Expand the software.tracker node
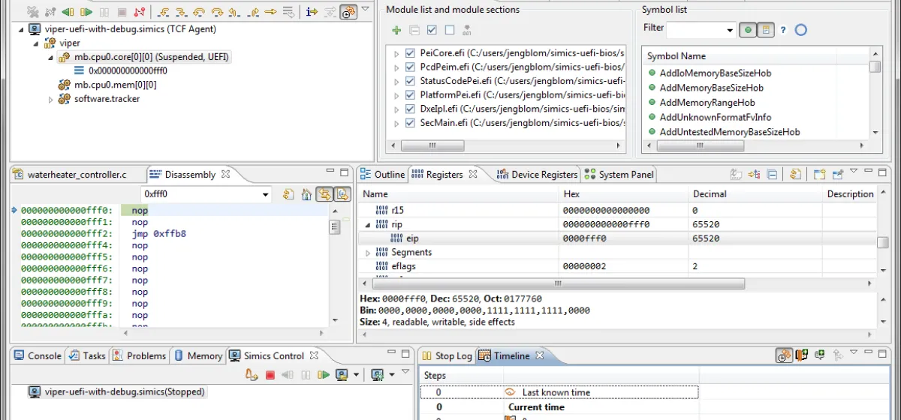This screenshot has width=901, height=420. click(51, 99)
